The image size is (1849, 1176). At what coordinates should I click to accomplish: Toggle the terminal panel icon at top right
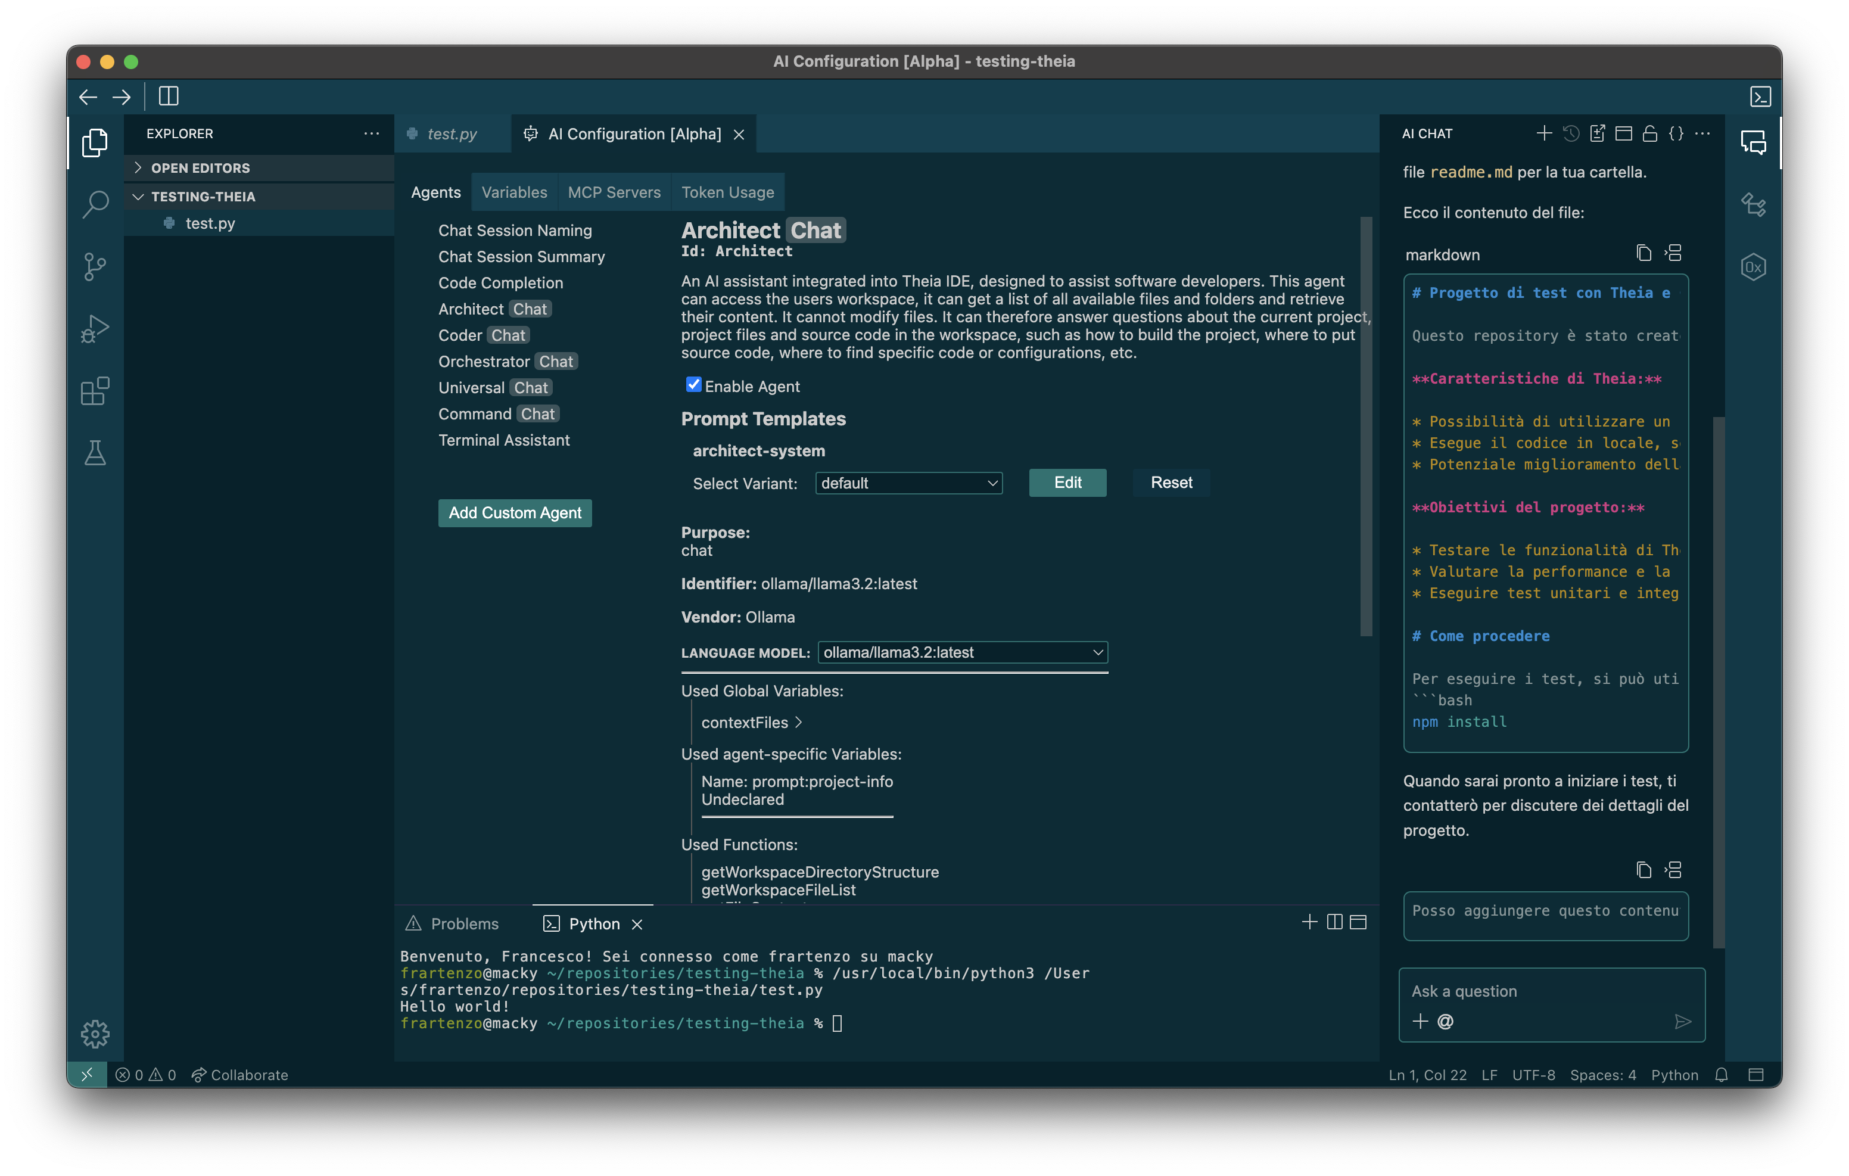[x=1760, y=97]
